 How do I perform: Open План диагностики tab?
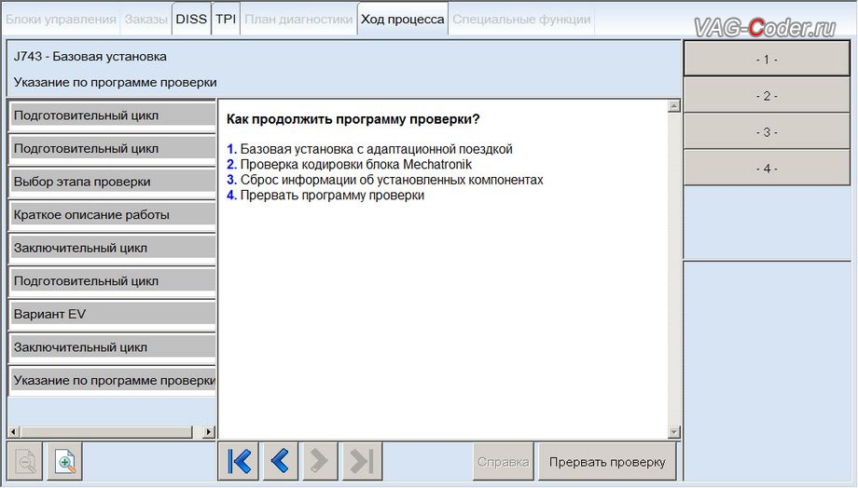pos(298,20)
